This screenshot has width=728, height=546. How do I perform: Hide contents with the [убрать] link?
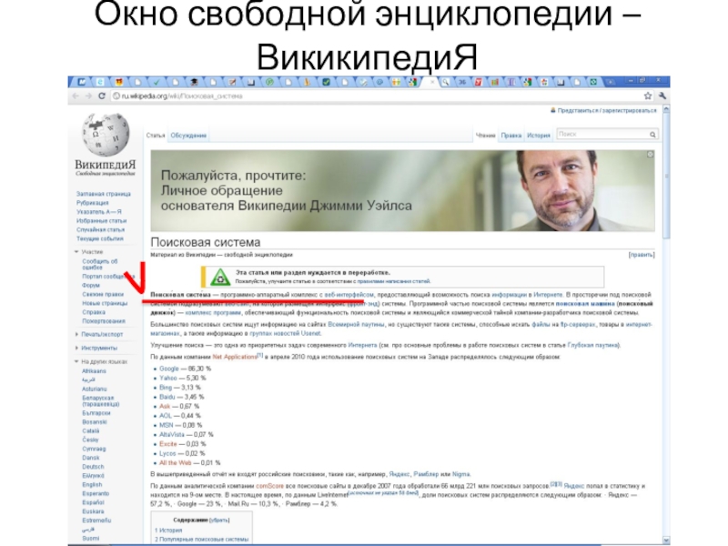click(x=219, y=521)
